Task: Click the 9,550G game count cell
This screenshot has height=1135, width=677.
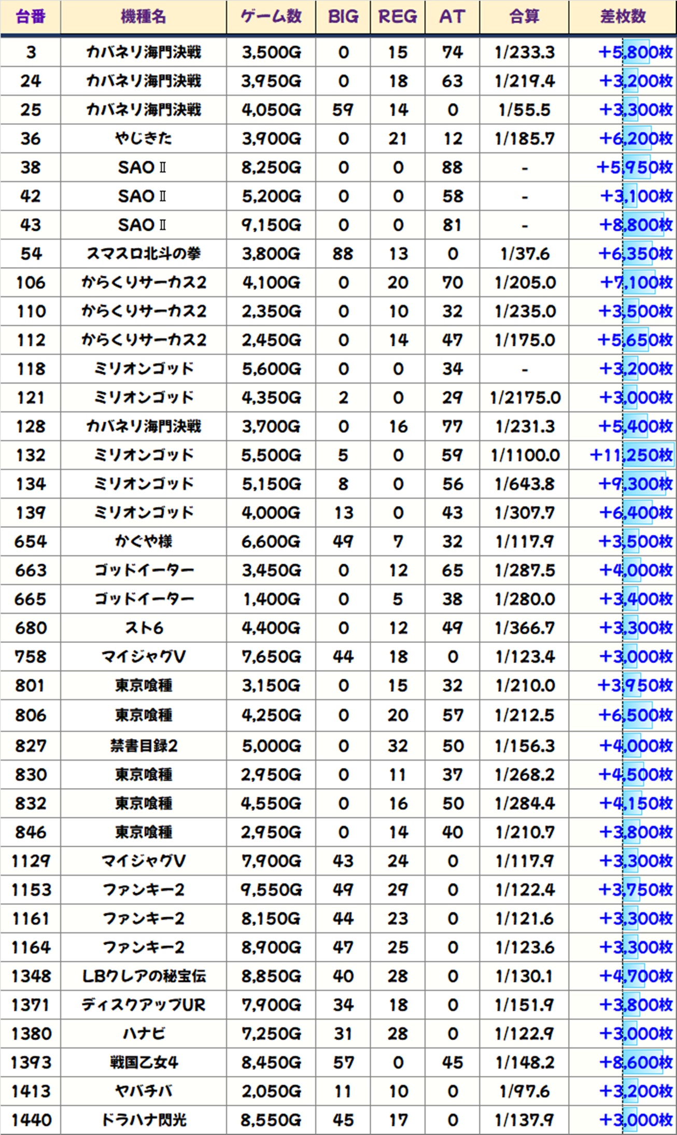Action: coord(271,890)
